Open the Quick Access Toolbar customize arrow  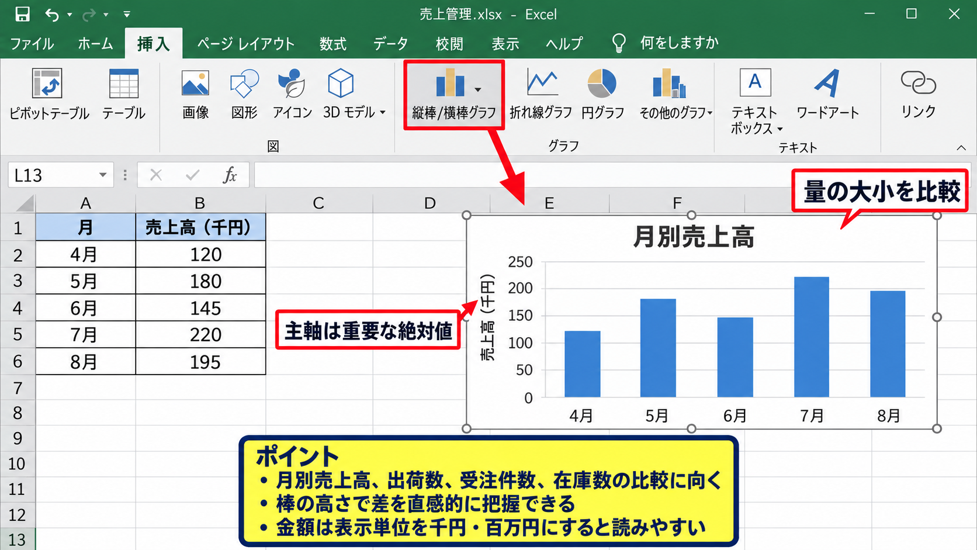[127, 15]
